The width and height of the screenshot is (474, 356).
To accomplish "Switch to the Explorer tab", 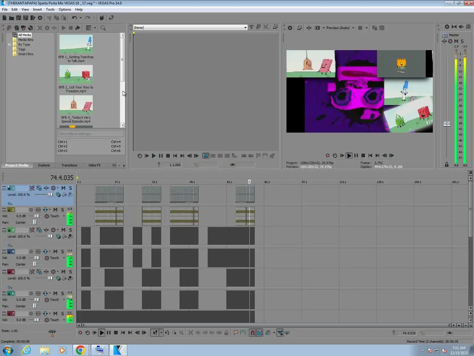I will click(44, 165).
